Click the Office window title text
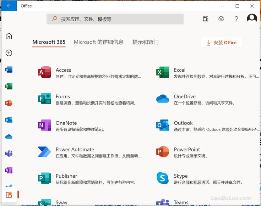 26,6
